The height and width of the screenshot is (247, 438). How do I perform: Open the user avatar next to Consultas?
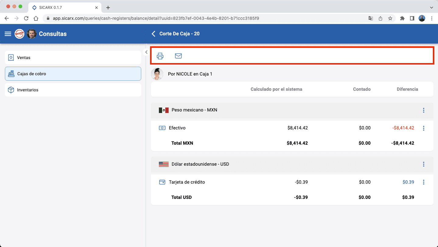pyautogui.click(x=32, y=34)
